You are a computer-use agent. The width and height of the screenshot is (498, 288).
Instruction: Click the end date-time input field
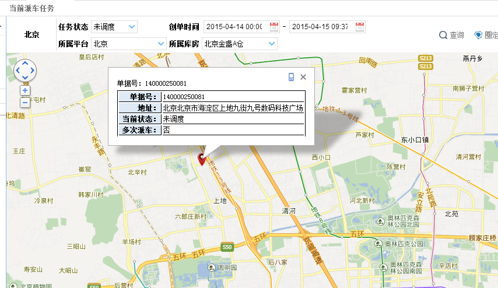click(321, 27)
